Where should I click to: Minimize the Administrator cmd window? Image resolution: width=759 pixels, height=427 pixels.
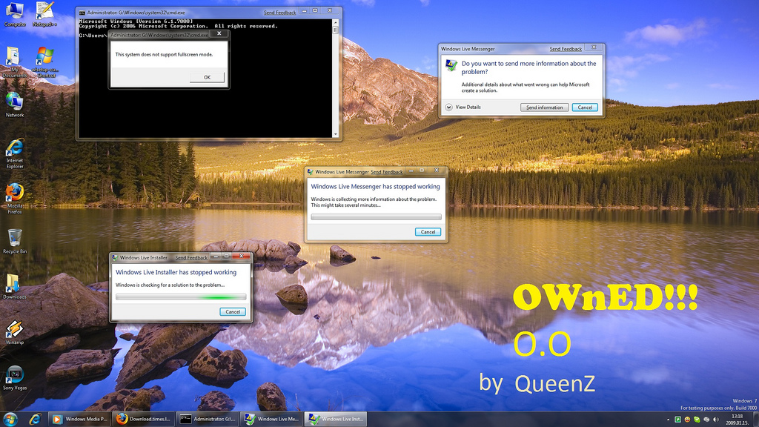point(304,10)
